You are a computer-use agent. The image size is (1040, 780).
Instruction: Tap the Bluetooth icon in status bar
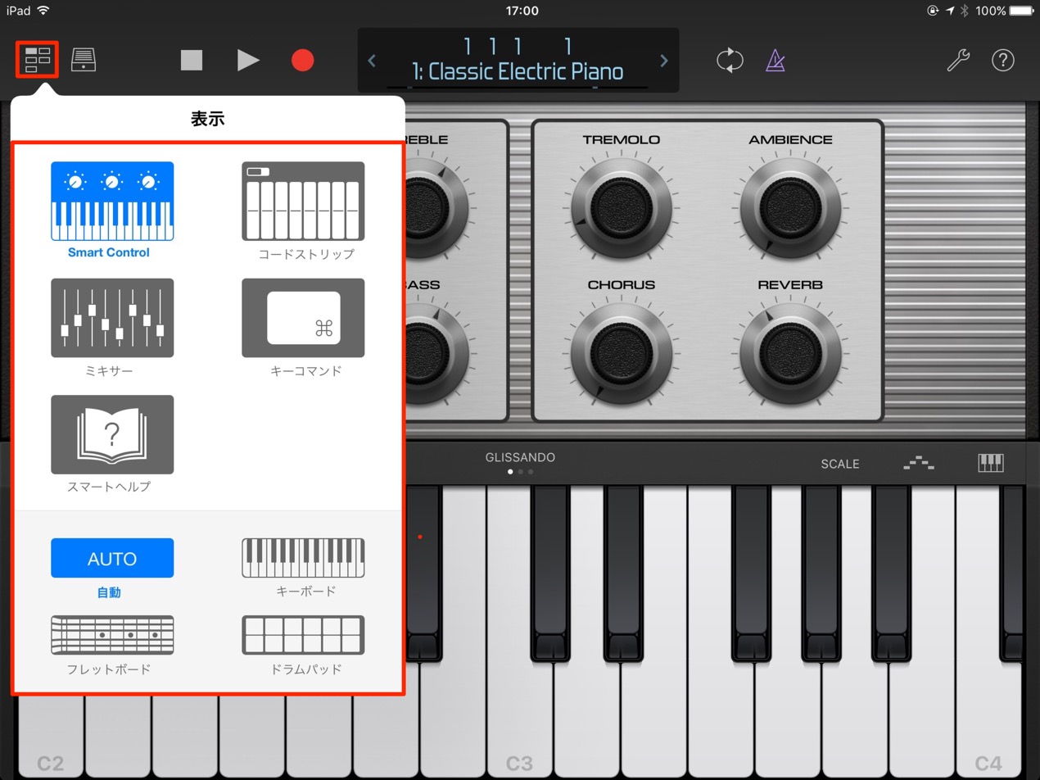point(965,11)
